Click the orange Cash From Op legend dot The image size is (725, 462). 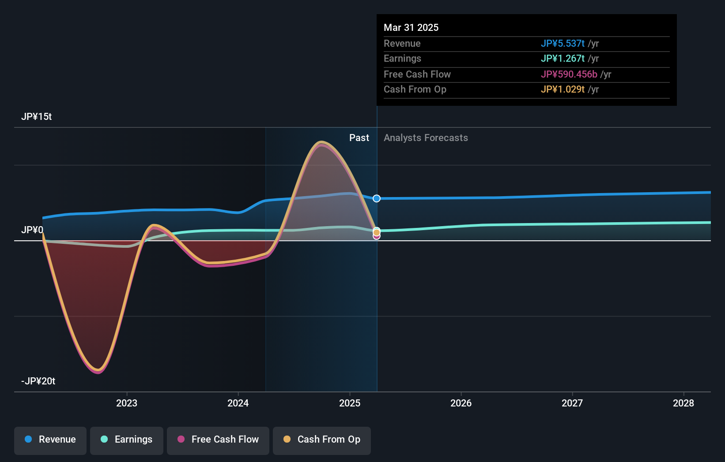coord(287,439)
